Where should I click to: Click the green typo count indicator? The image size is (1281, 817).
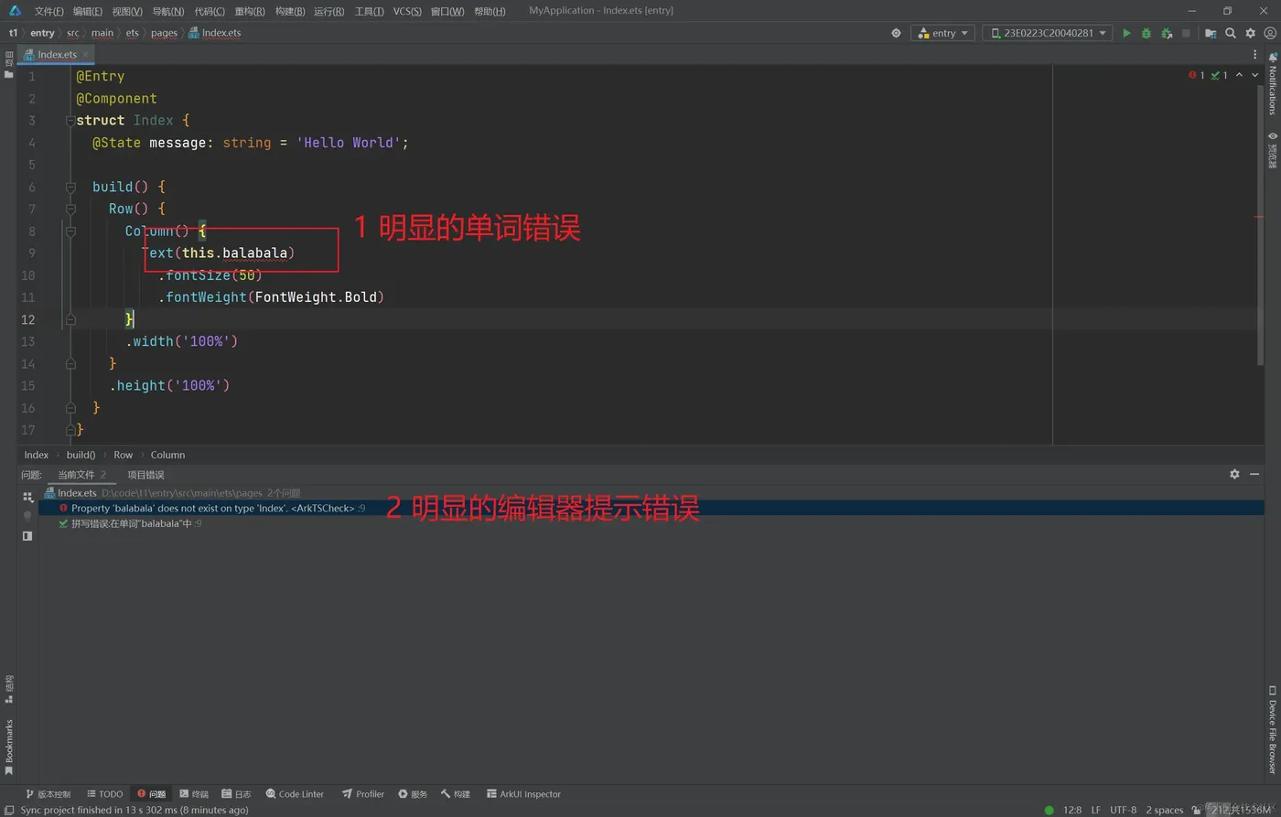point(1219,75)
